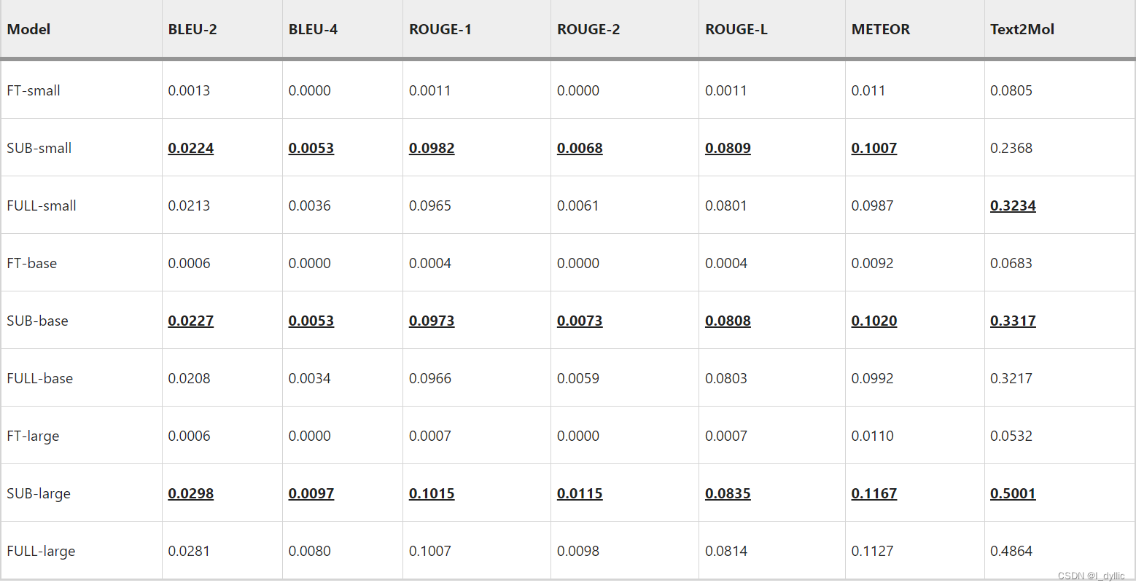Select bold 0.5001 in SUB-large row
1136x588 pixels.
point(1013,493)
